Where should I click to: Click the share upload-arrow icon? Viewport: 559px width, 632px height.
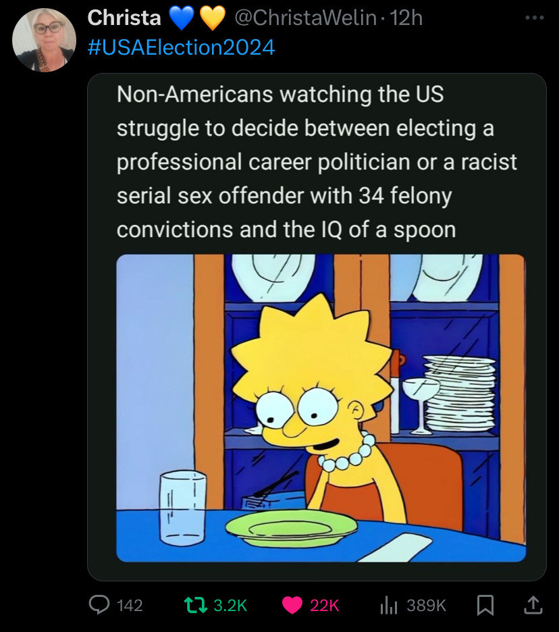[x=533, y=605]
